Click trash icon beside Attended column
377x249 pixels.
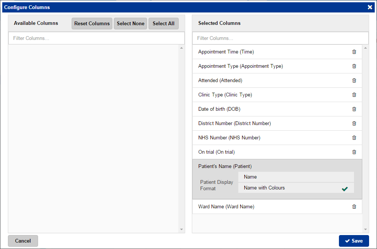coord(354,81)
